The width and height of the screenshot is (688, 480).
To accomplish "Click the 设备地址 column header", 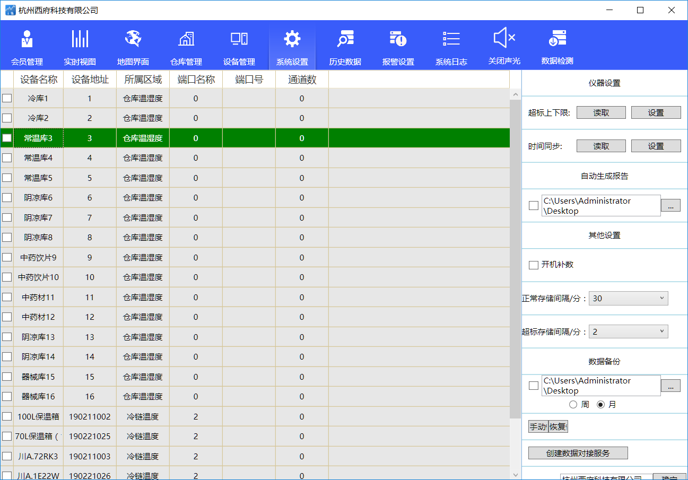I will [x=90, y=80].
